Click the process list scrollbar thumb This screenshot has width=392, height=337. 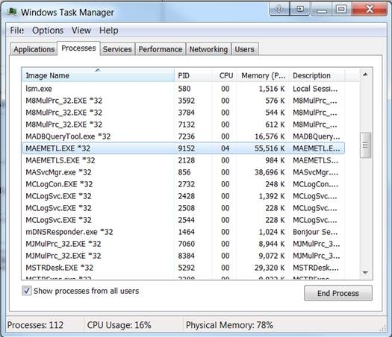[x=365, y=145]
